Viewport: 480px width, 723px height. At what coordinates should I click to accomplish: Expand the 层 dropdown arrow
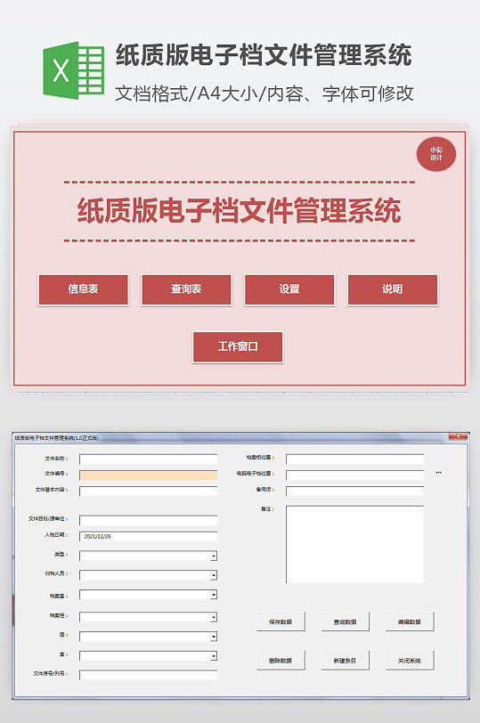(x=214, y=637)
